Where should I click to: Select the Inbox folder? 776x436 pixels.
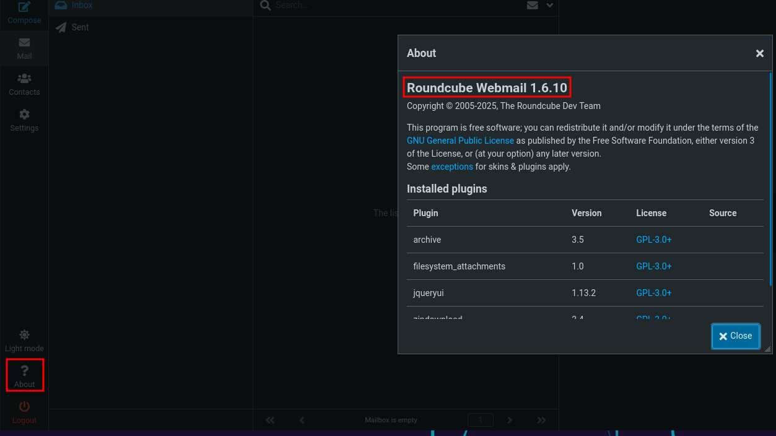150,6
